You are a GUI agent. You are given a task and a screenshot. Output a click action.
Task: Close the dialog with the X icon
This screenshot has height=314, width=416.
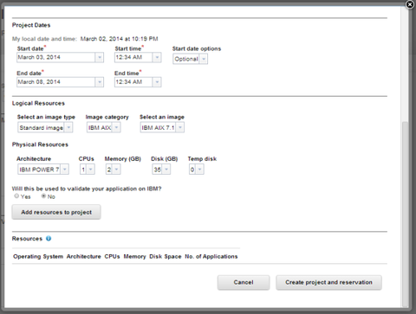pos(410,4)
